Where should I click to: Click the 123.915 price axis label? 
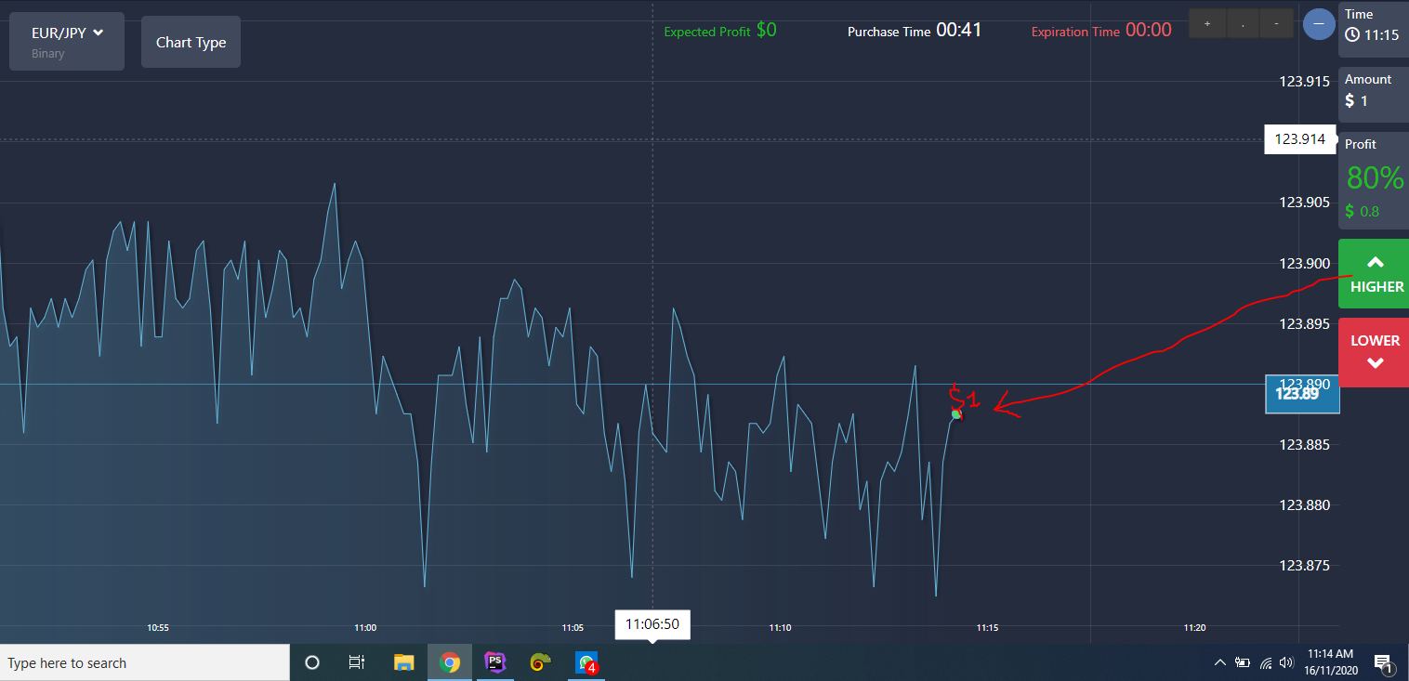click(1304, 82)
